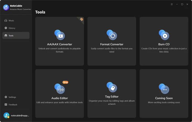Viewport: 192px width, 122px height.
Task: Click the toolbox Tools icon
Action: (x=6, y=35)
